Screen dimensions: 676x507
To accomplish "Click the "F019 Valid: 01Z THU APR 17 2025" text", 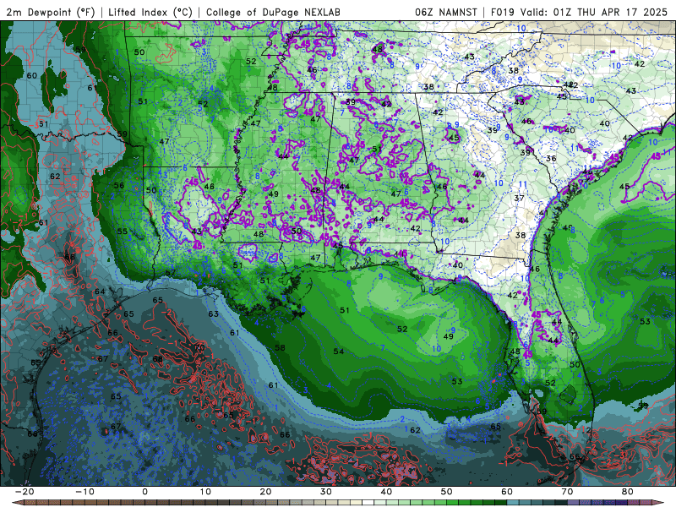I will click(579, 13).
